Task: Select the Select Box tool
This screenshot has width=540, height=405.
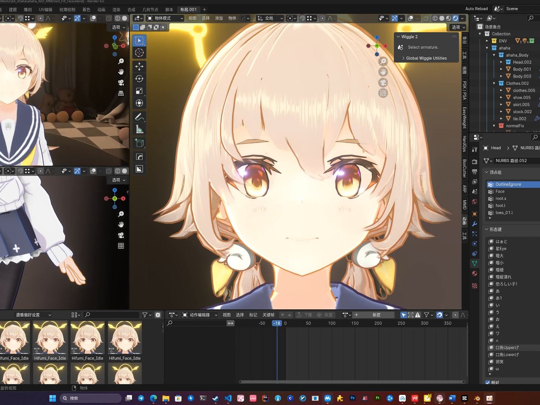Action: tap(139, 40)
